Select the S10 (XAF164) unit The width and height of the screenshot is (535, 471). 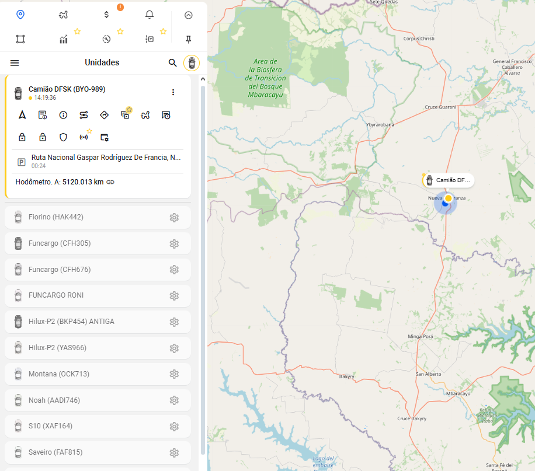pos(50,426)
